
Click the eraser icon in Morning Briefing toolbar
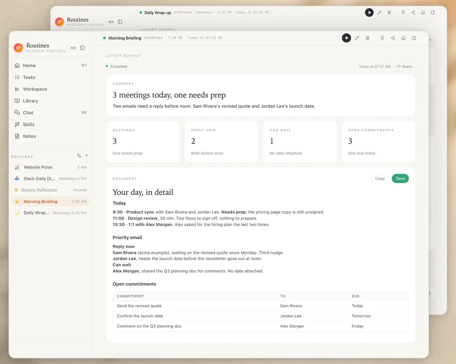403,38
